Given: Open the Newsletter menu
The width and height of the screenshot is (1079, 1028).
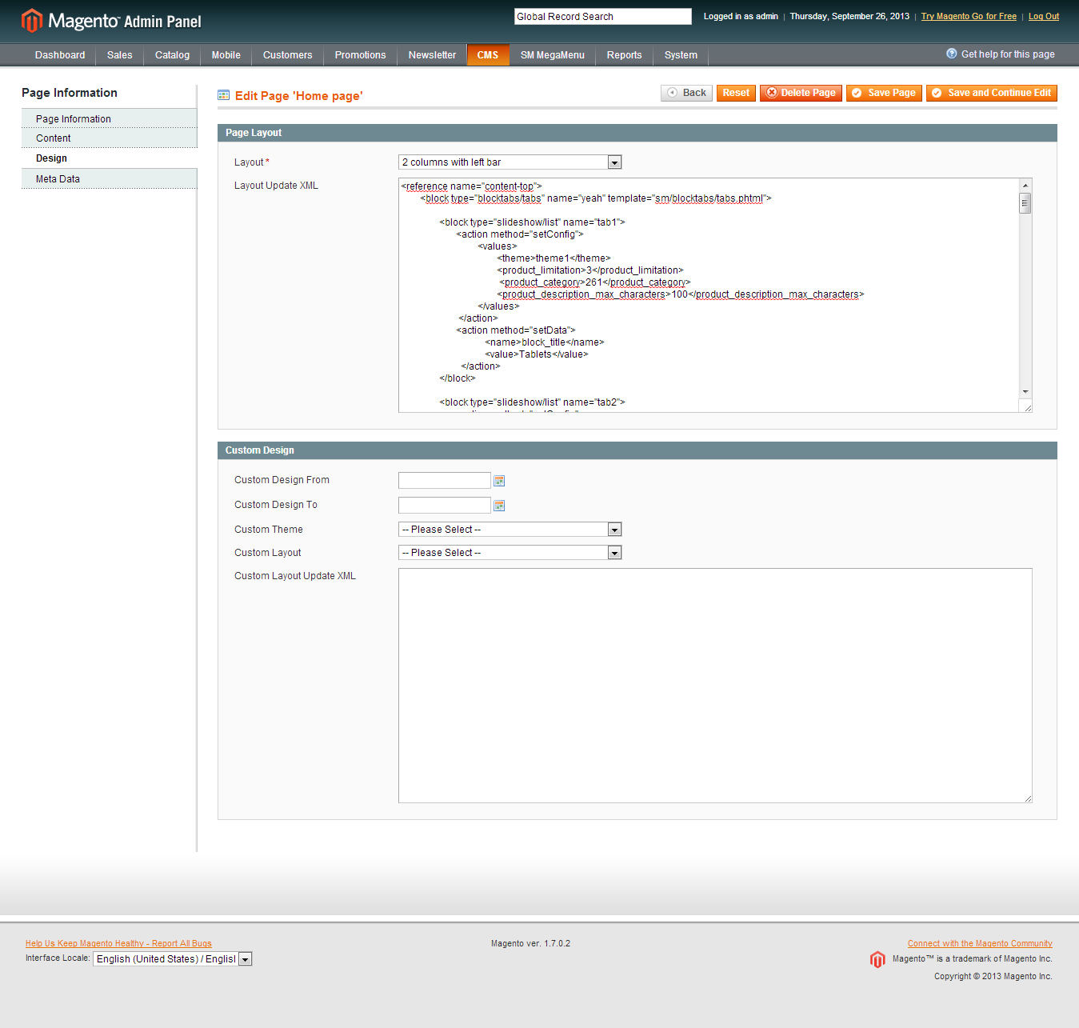Looking at the screenshot, I should pyautogui.click(x=433, y=55).
